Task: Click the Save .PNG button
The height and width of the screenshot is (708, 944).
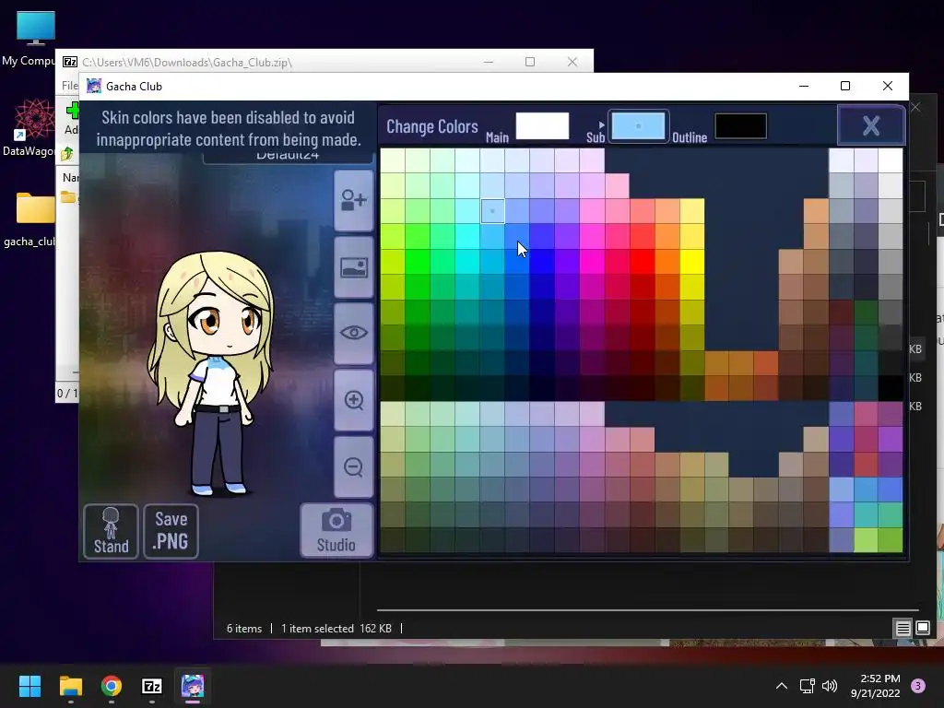Action: click(x=171, y=531)
